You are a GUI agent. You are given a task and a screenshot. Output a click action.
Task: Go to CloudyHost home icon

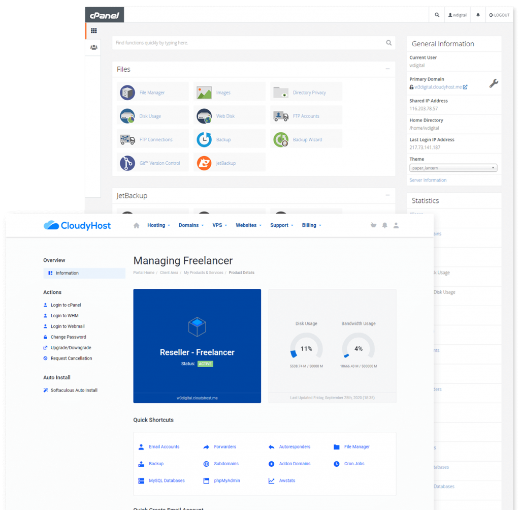click(136, 225)
